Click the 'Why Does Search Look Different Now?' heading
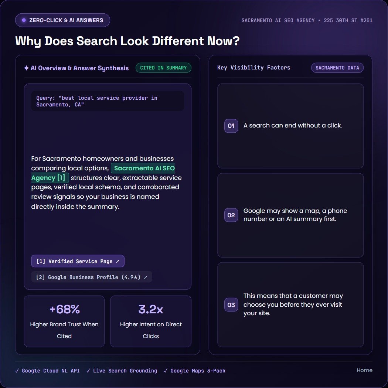Image resolution: width=388 pixels, height=388 pixels. tap(127, 41)
